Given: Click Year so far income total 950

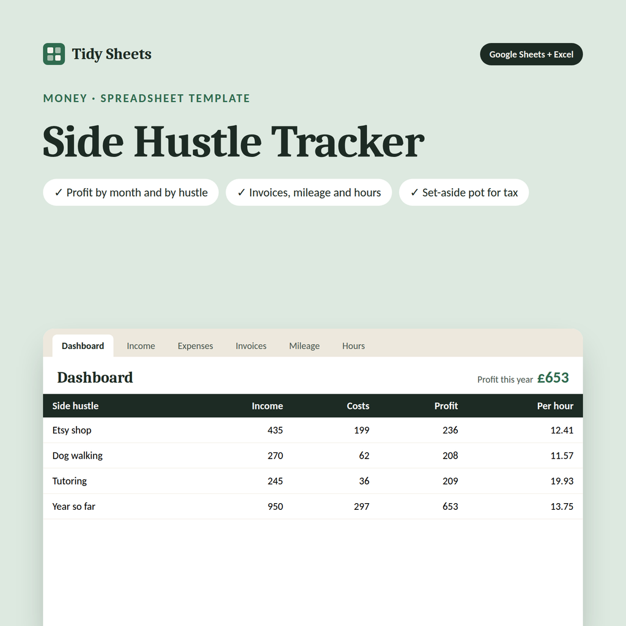Looking at the screenshot, I should point(275,507).
